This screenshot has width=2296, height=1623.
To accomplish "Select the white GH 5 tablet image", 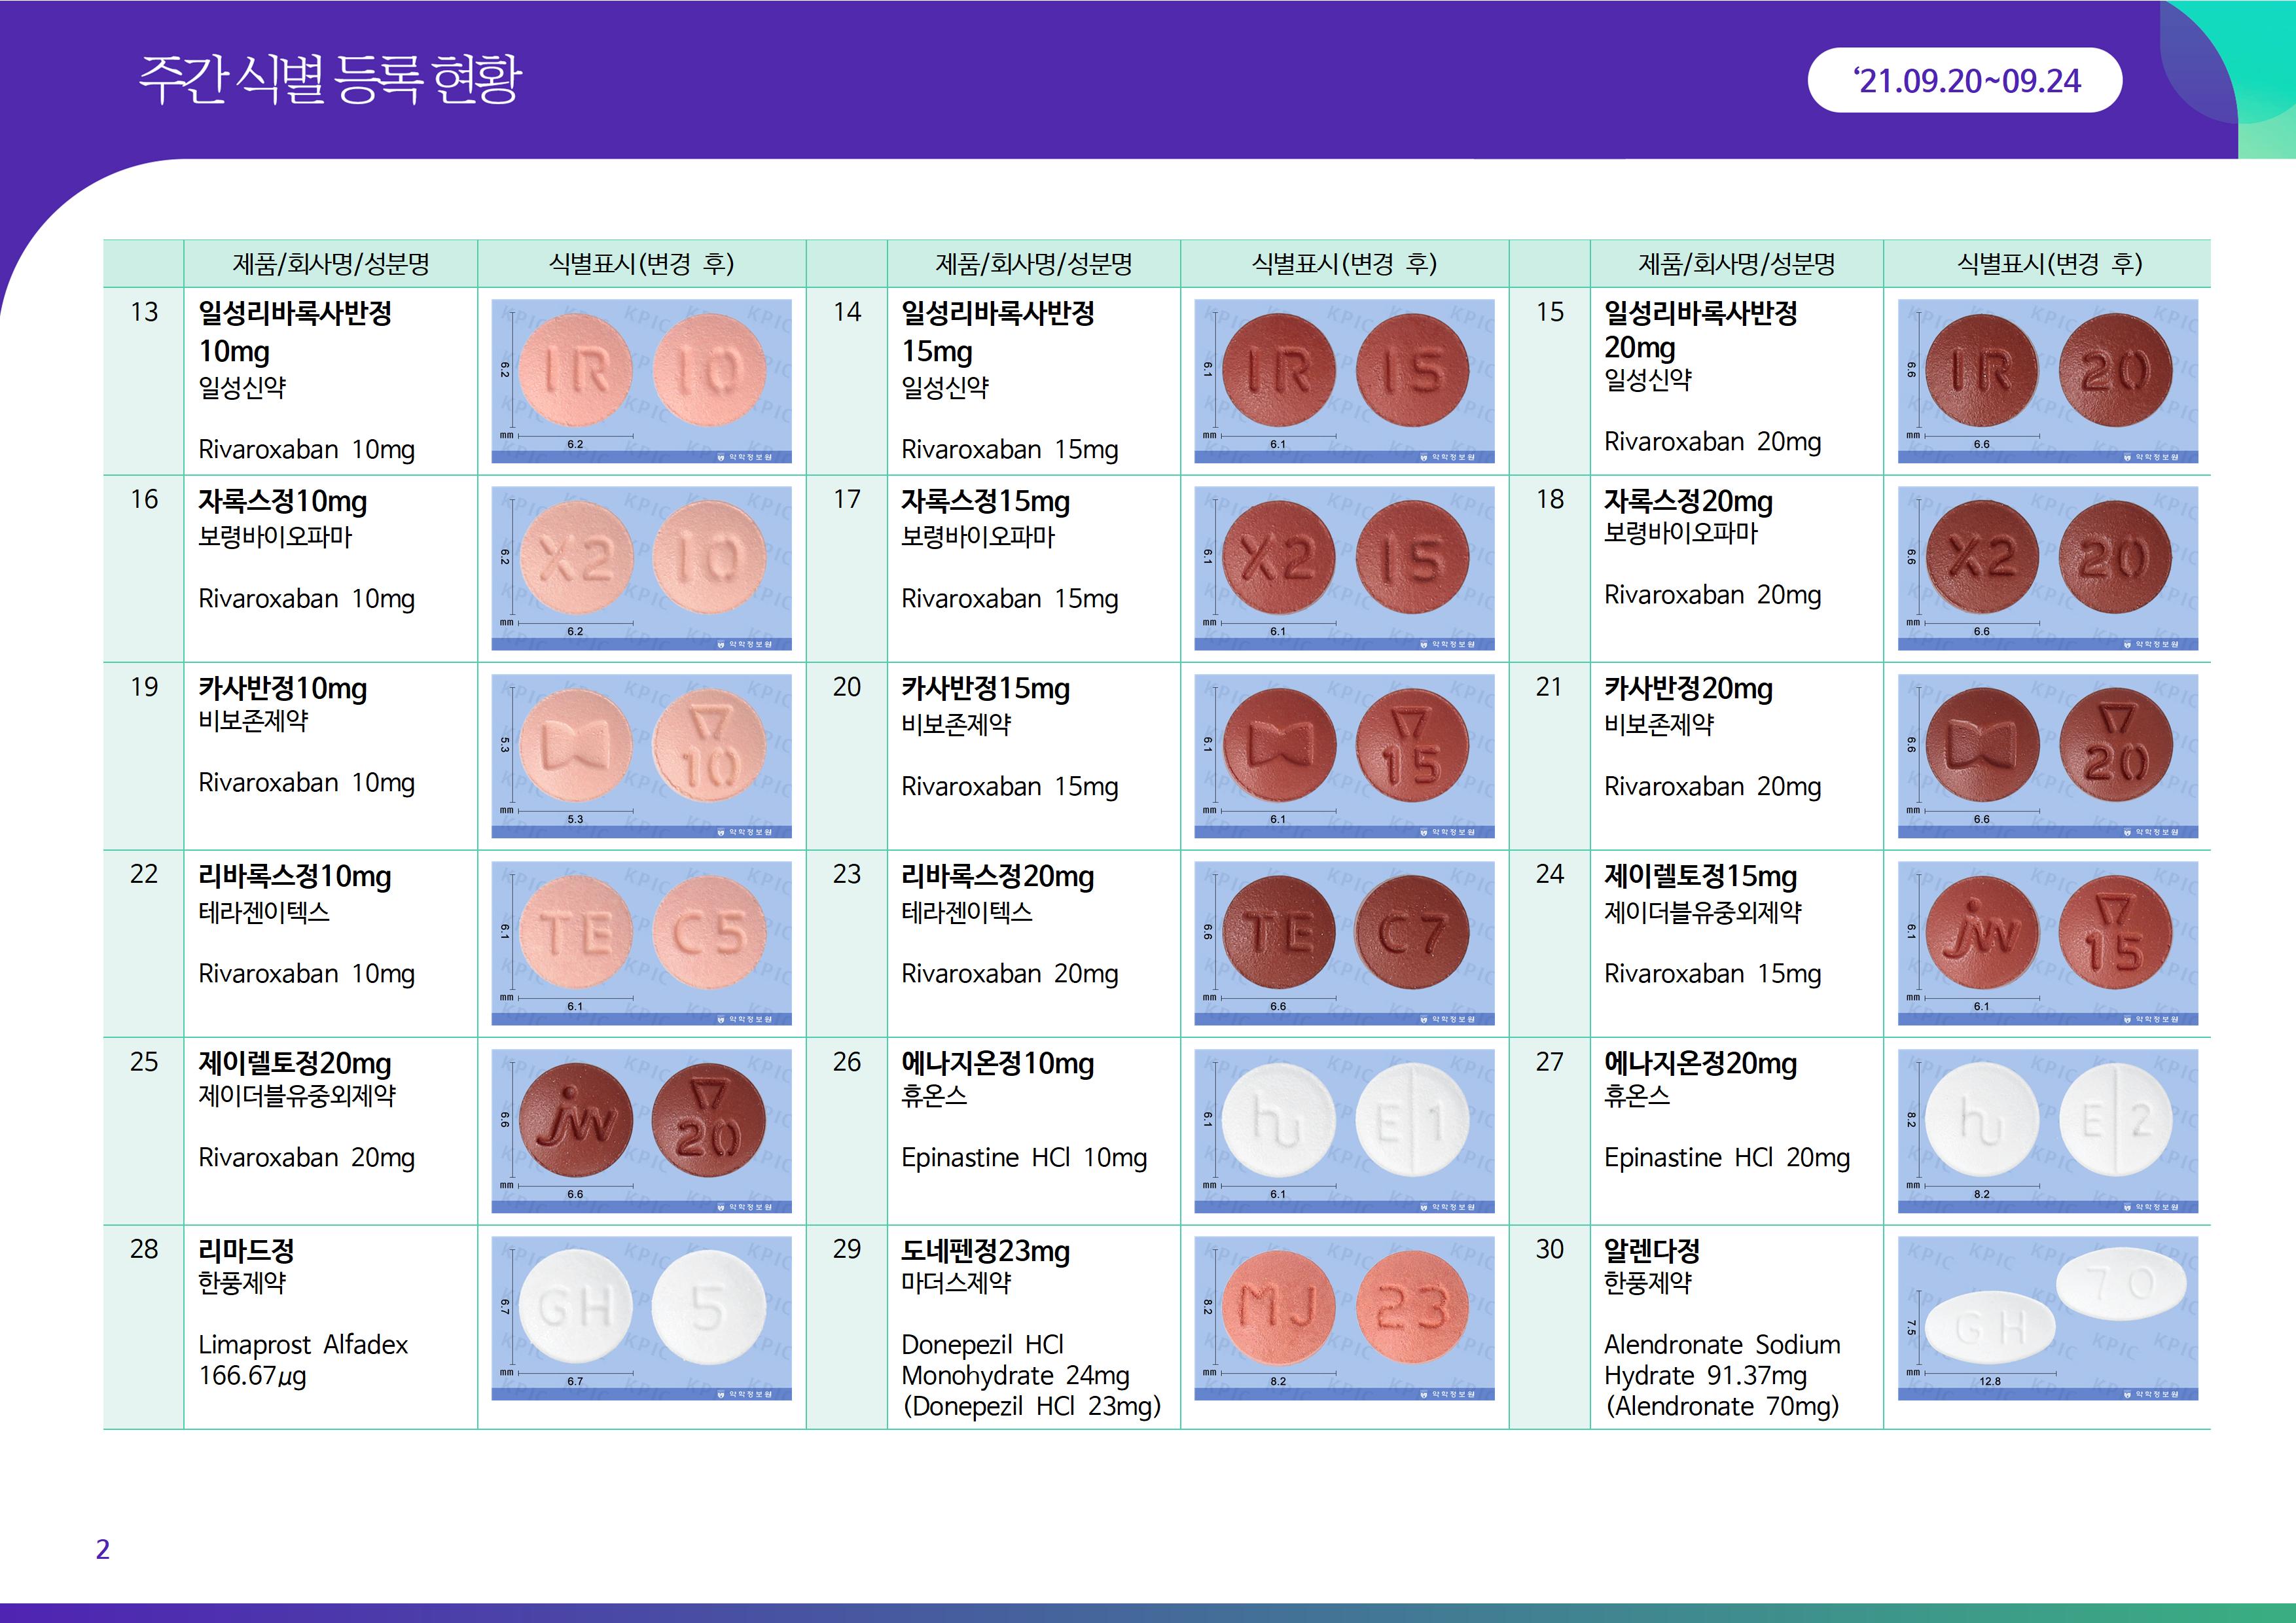I will pos(641,1317).
